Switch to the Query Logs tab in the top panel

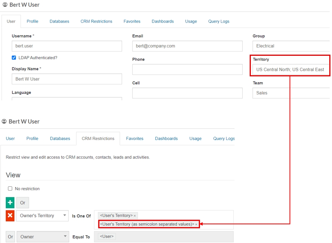219,21
